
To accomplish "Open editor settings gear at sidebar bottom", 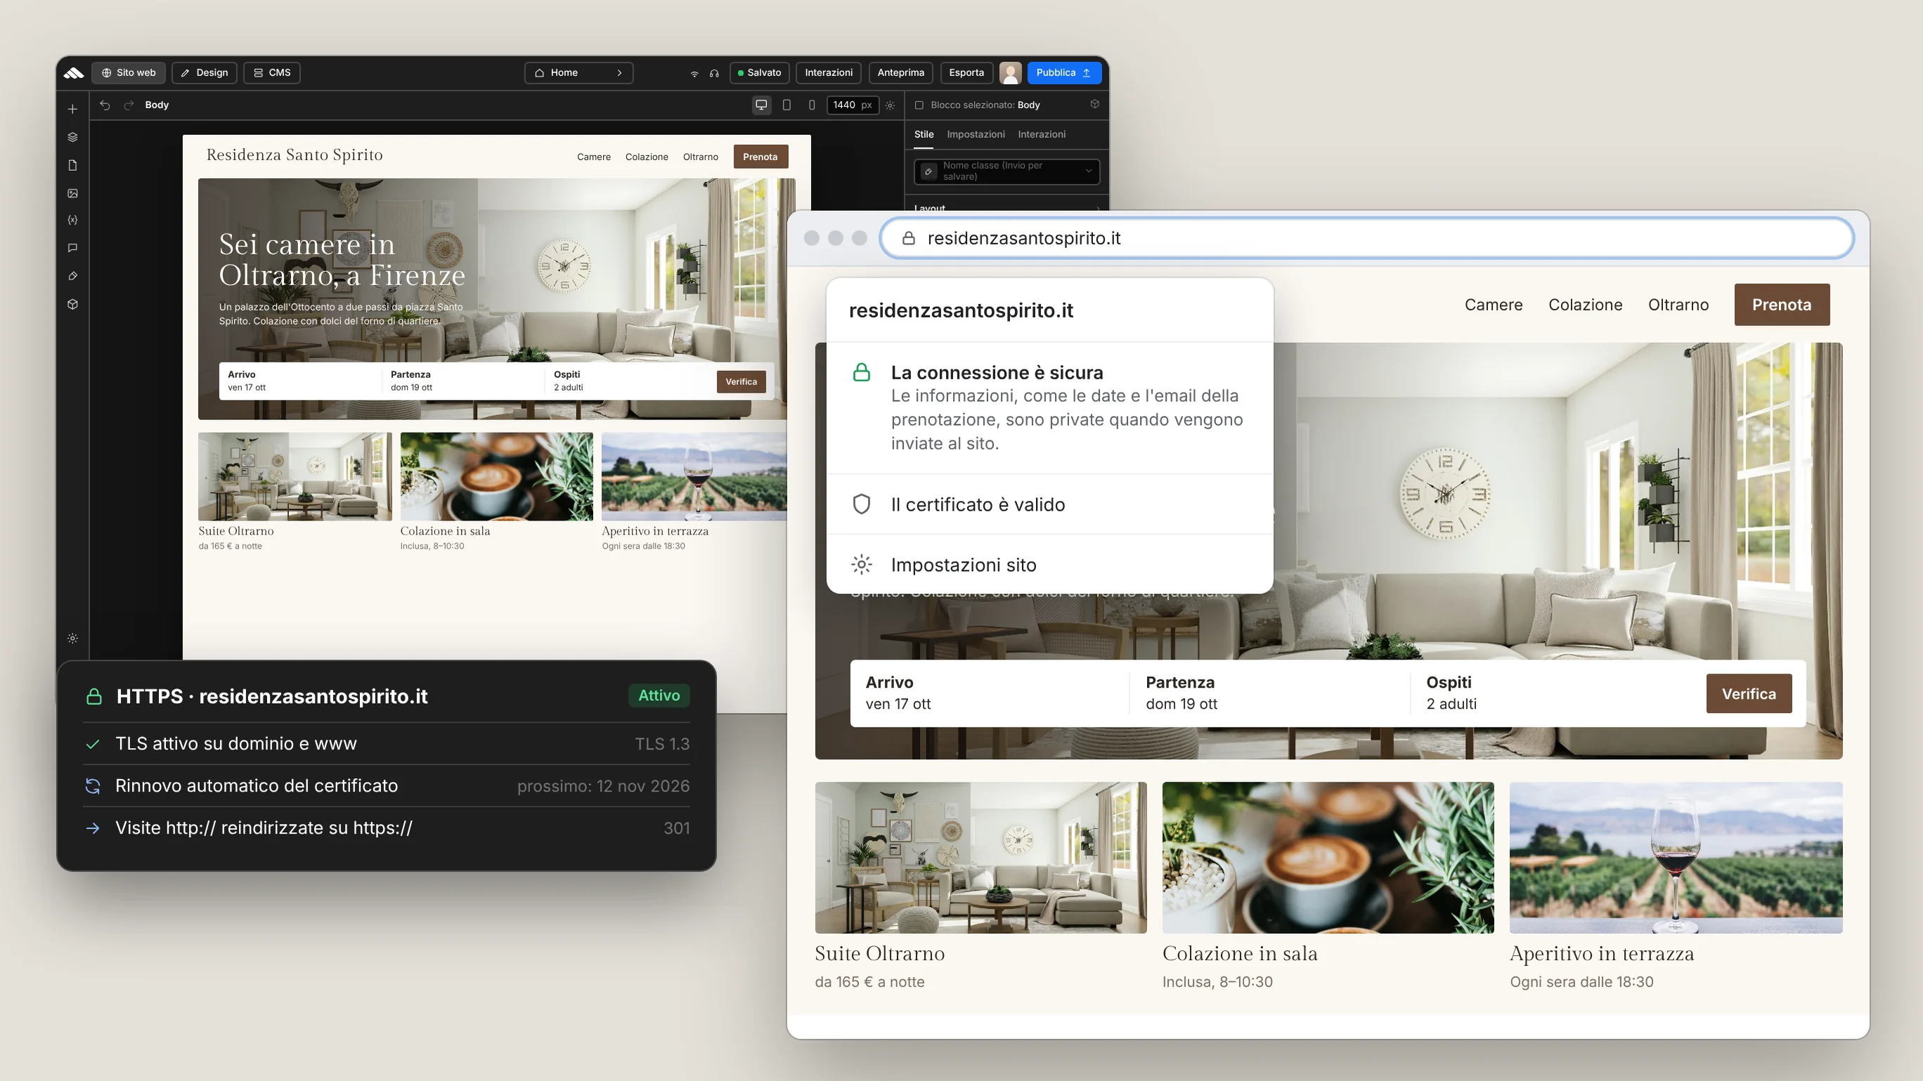I will [72, 638].
